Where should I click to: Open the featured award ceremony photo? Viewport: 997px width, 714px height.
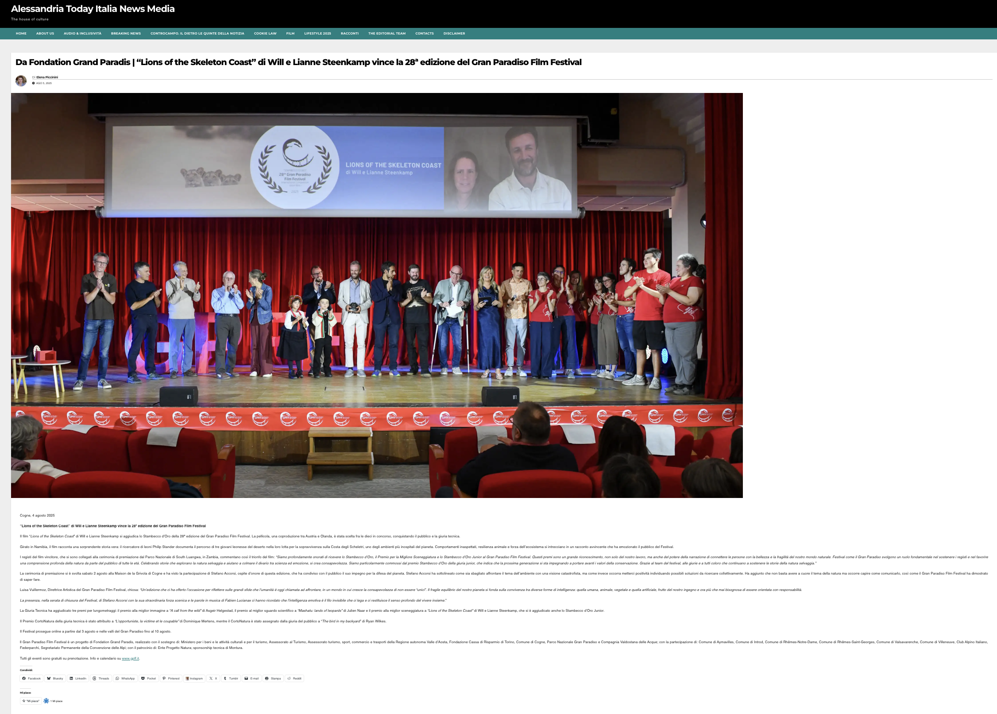(x=377, y=295)
